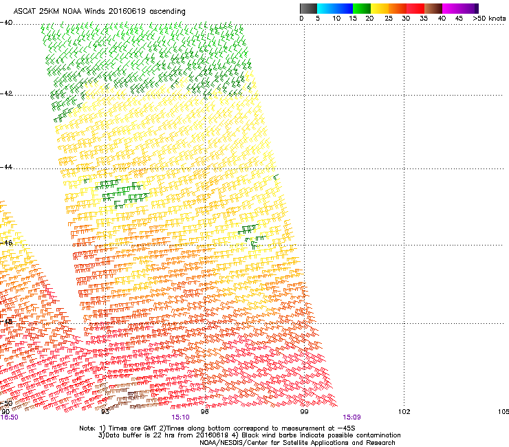Click the brown 35-40 knots legend swatch
This screenshot has height=447, width=509.
[433, 8]
